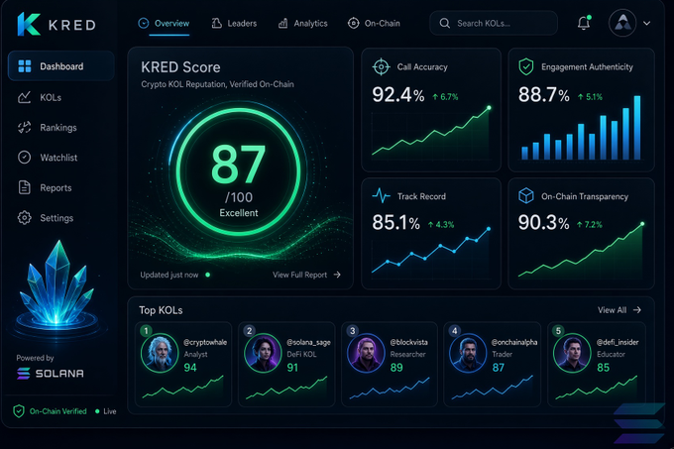Click the @blockvista avatar
Image resolution: width=674 pixels, height=449 pixels.
(x=366, y=353)
